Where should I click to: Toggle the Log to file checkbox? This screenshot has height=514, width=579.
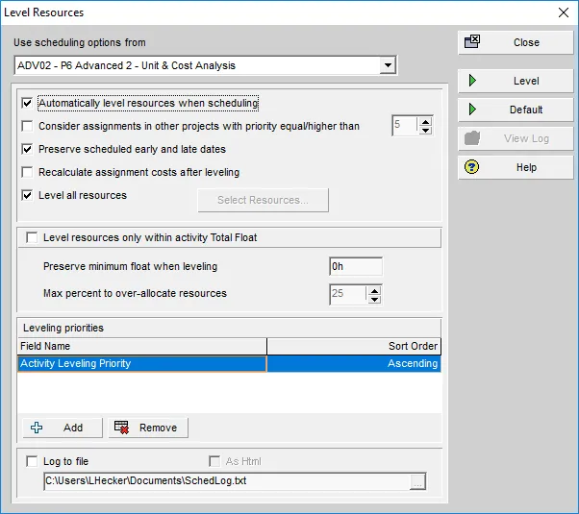tap(33, 462)
